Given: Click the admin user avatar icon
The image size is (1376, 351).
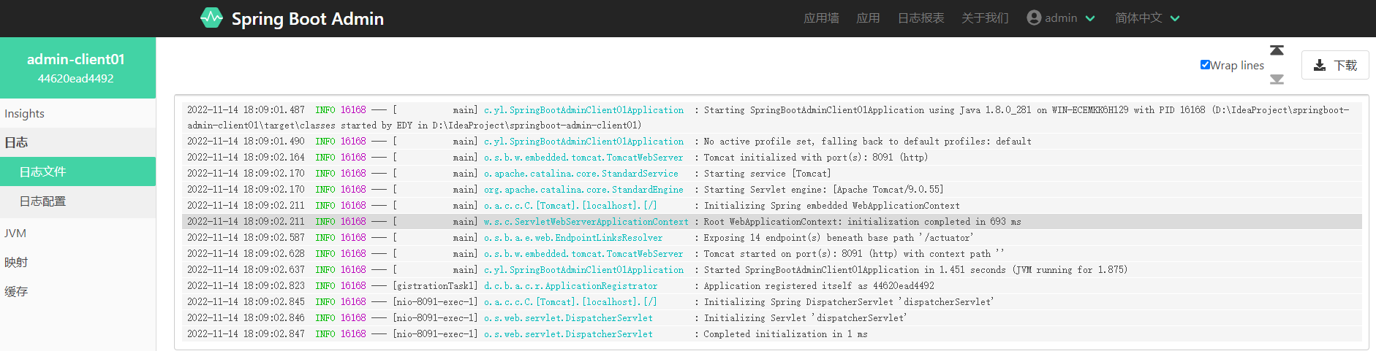Looking at the screenshot, I should pos(1034,18).
